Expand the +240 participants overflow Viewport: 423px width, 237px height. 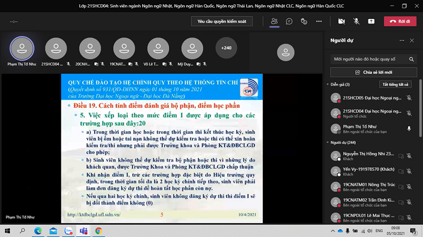click(x=226, y=48)
